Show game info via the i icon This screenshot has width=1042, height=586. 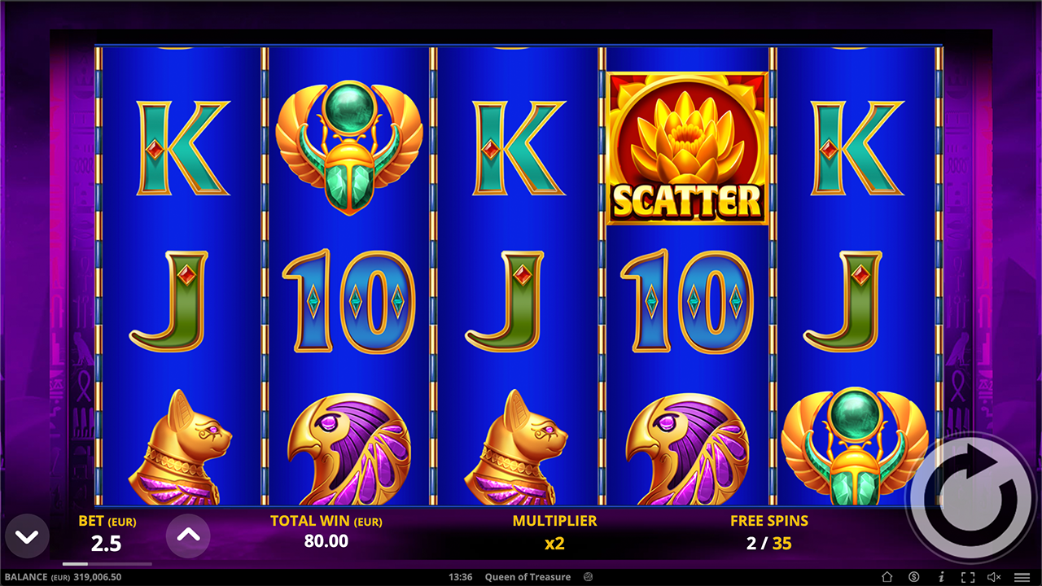(x=941, y=577)
